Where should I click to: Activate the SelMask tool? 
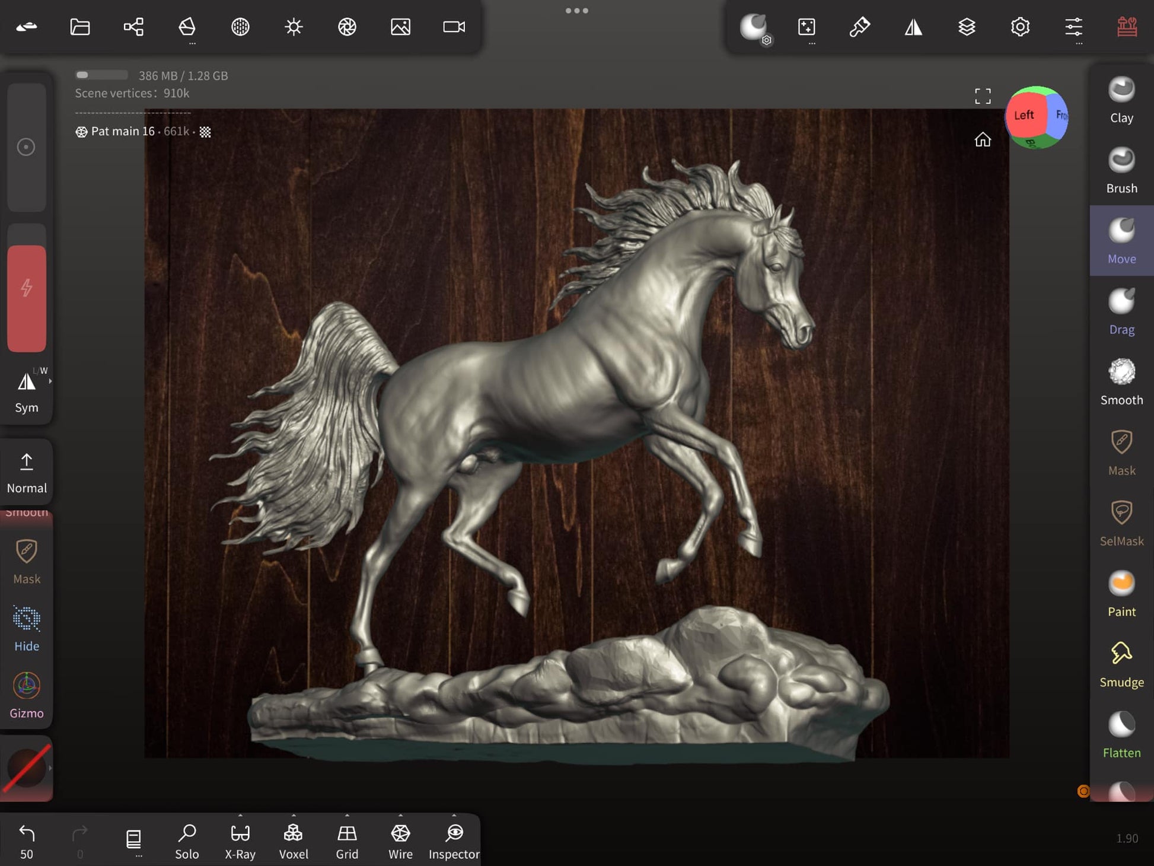click(1121, 523)
